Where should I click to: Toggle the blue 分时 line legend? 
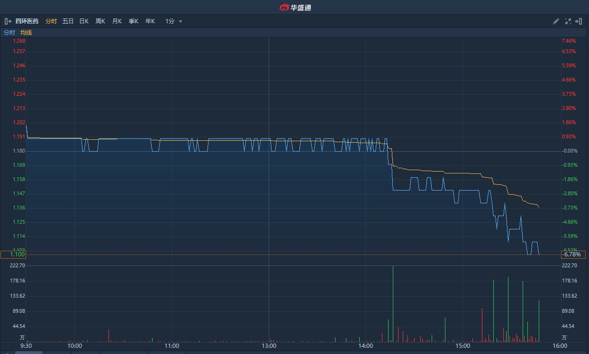tap(9, 33)
